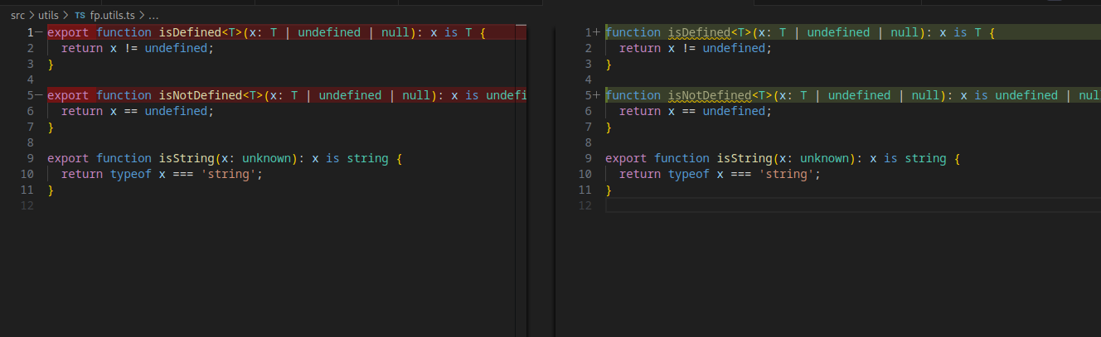The image size is (1101, 337).
Task: Expand the breadcrumb ellipsis symbol list
Action: tap(153, 16)
